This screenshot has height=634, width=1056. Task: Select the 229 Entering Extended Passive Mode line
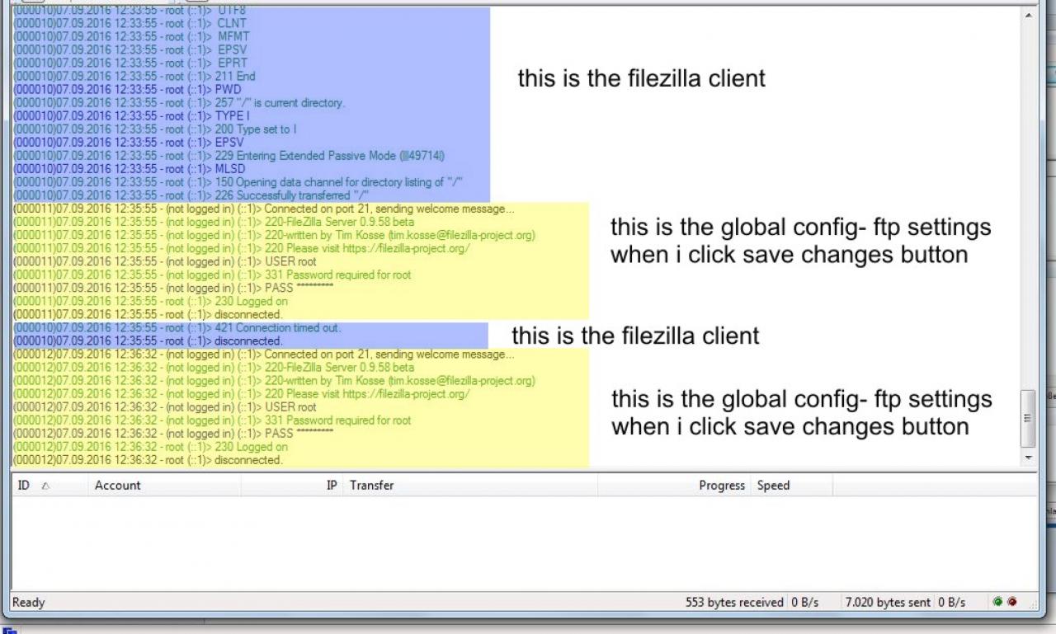tap(229, 156)
